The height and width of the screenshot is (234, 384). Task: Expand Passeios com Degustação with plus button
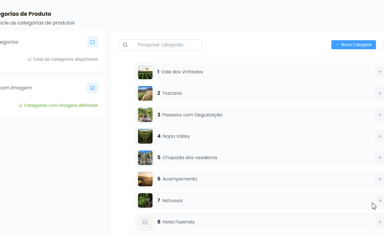tap(380, 115)
